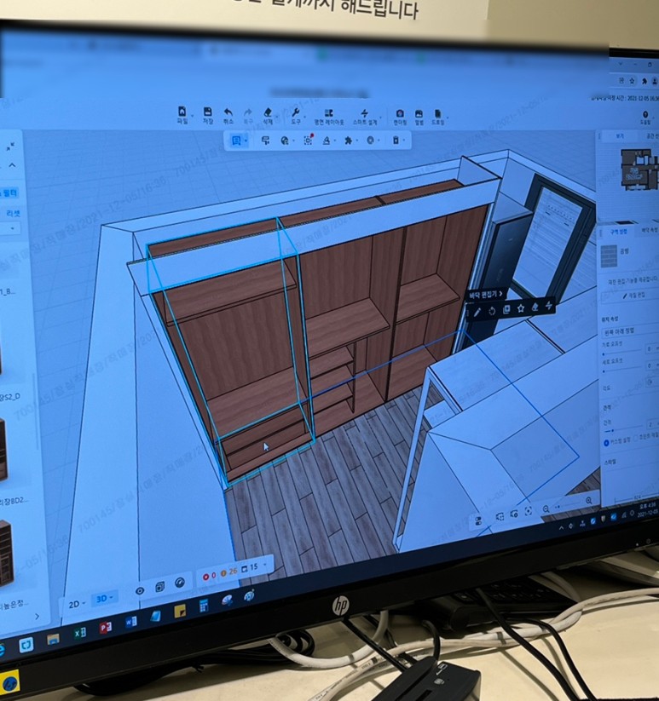
Task: Click the 렌더링 camera render icon
Action: click(400, 113)
